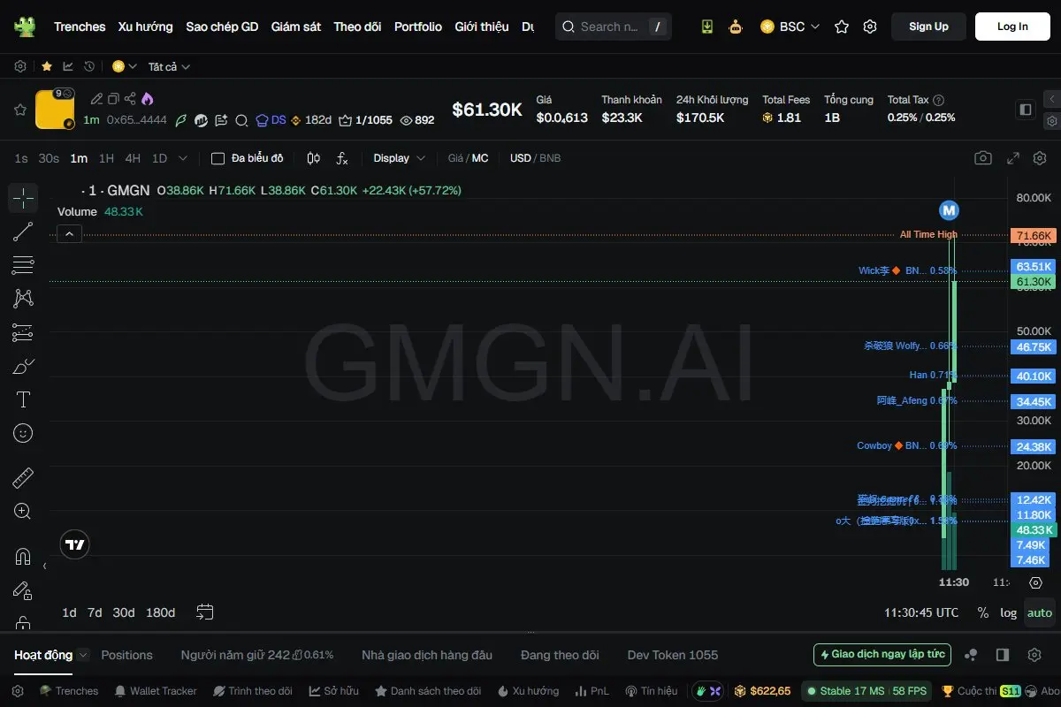This screenshot has width=1061, height=707.
Task: Set chart range to 180d
Action: (x=160, y=612)
